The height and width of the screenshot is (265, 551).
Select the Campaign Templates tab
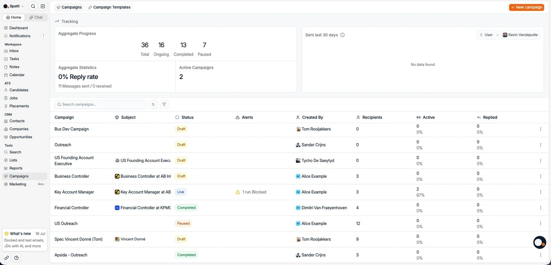[110, 7]
